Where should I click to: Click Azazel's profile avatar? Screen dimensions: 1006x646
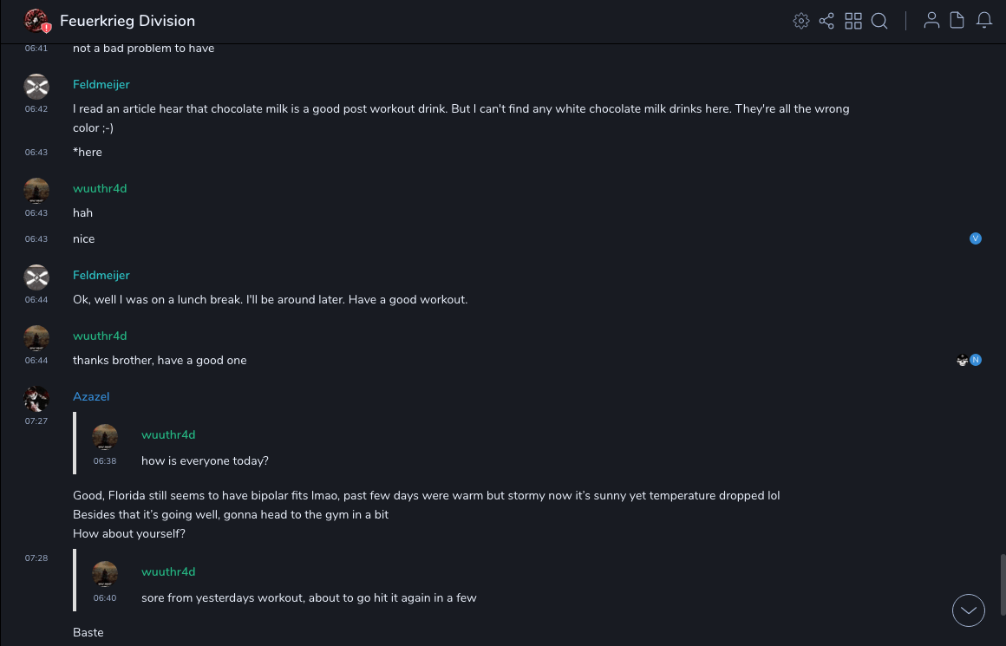tap(36, 399)
